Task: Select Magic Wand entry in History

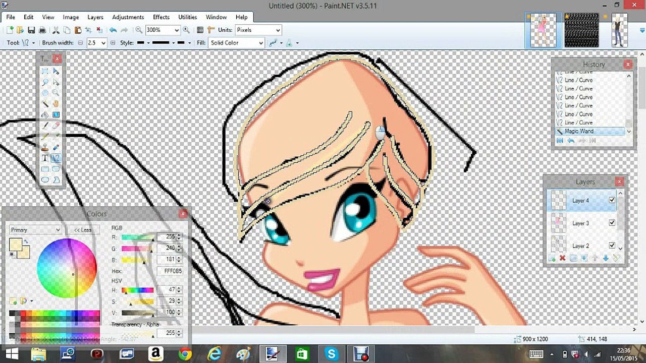Action: pyautogui.click(x=589, y=131)
